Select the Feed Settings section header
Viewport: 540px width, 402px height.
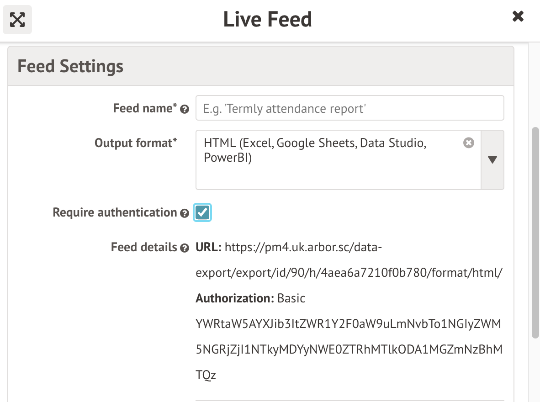(x=70, y=66)
